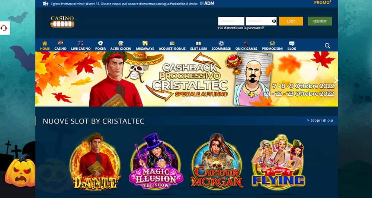Click the green Registrati button
This screenshot has width=372, height=198.
click(320, 21)
